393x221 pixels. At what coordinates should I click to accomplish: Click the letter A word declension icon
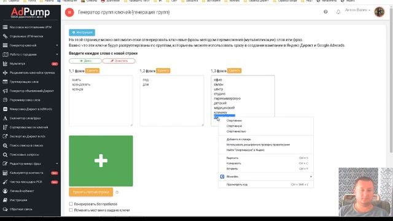5,118
